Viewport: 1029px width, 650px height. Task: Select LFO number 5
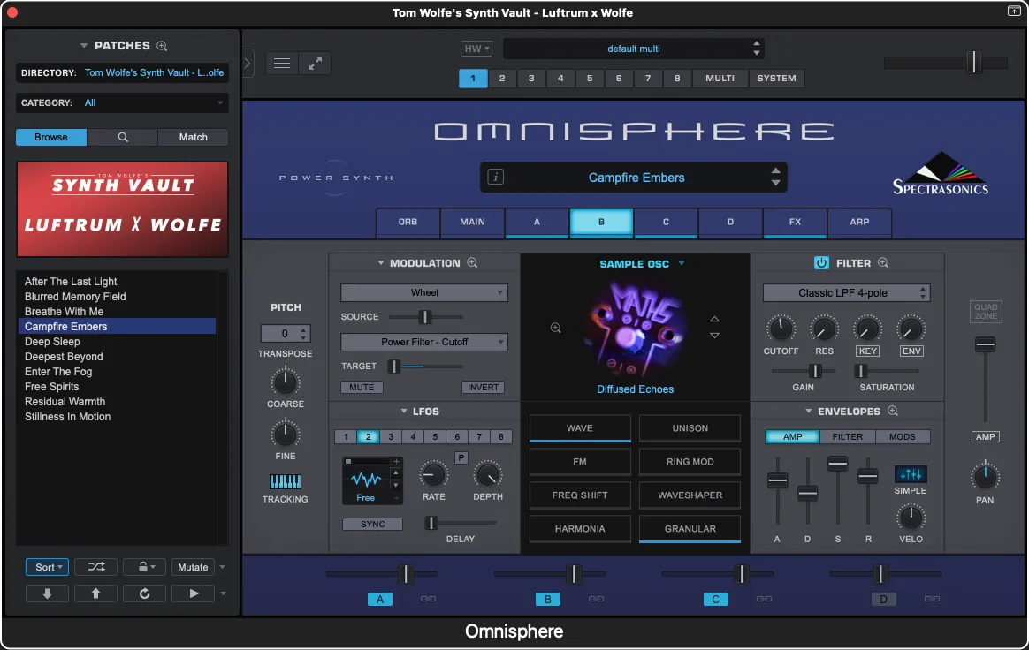435,436
